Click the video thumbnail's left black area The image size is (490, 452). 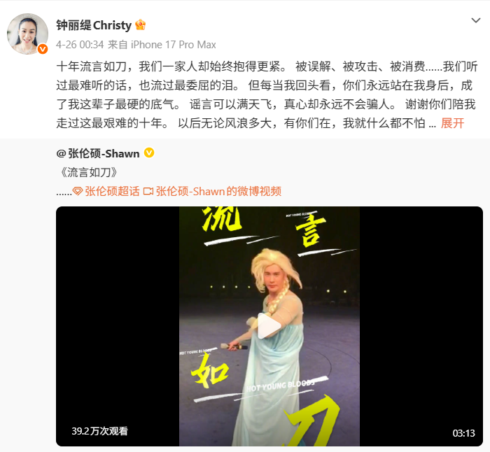click(118, 326)
